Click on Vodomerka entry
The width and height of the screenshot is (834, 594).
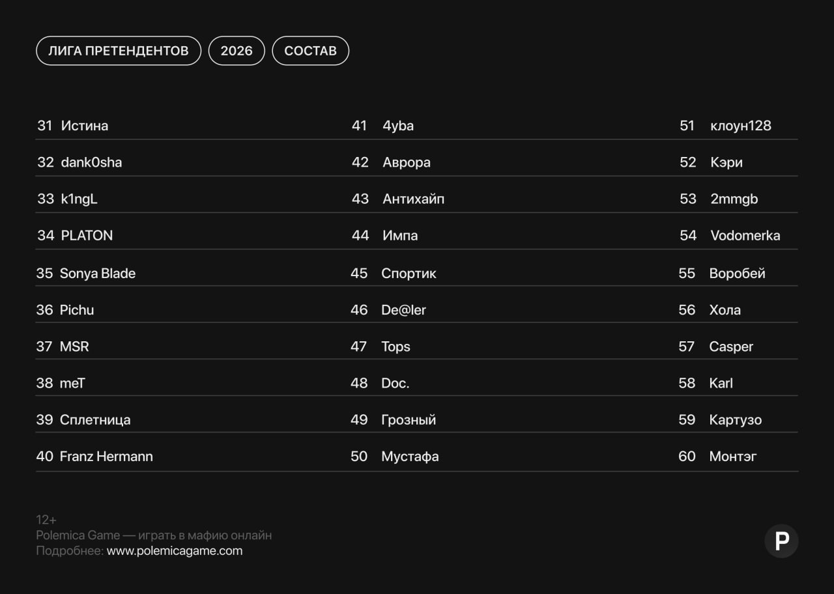(745, 236)
